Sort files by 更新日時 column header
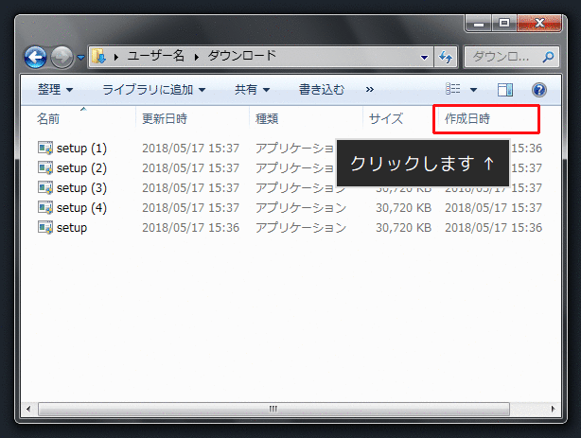Viewport: 581px width, 438px height. tap(165, 119)
